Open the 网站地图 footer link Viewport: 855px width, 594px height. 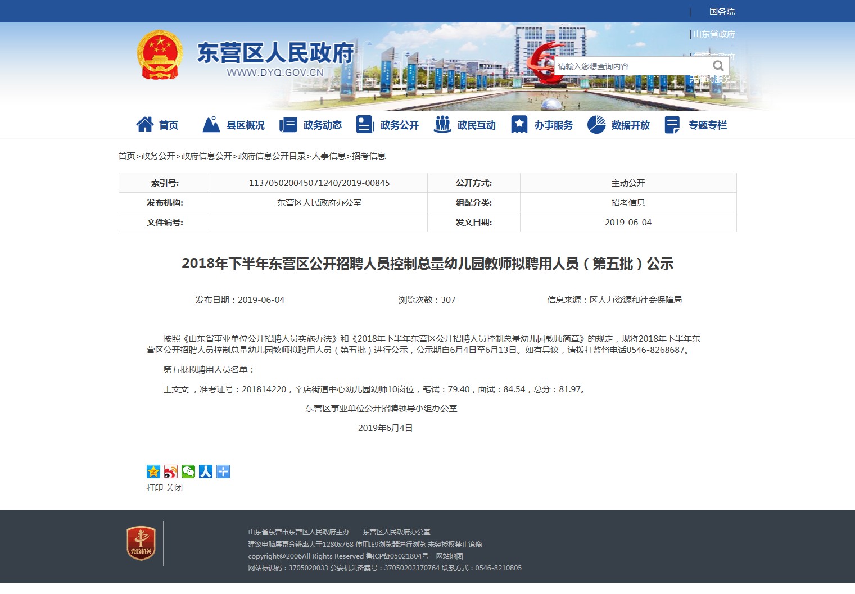point(450,556)
